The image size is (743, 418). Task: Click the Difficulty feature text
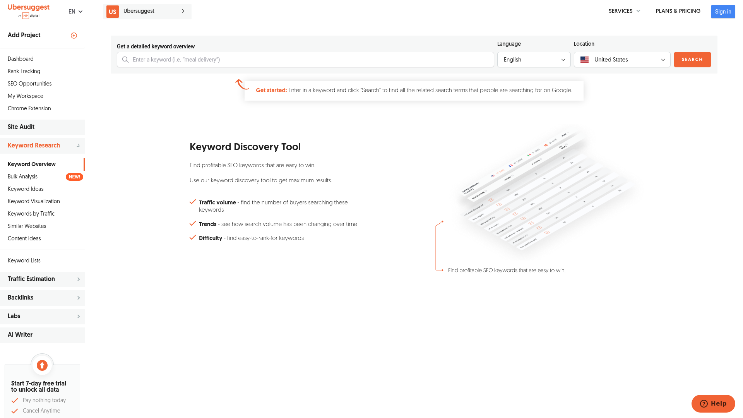click(x=251, y=238)
